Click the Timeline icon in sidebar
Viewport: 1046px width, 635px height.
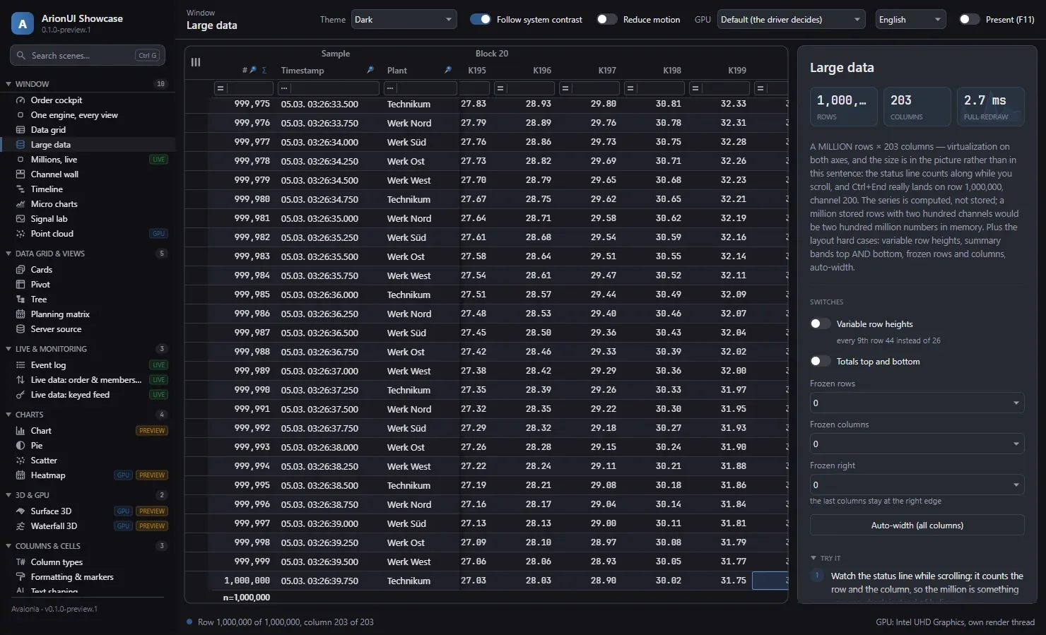(20, 189)
